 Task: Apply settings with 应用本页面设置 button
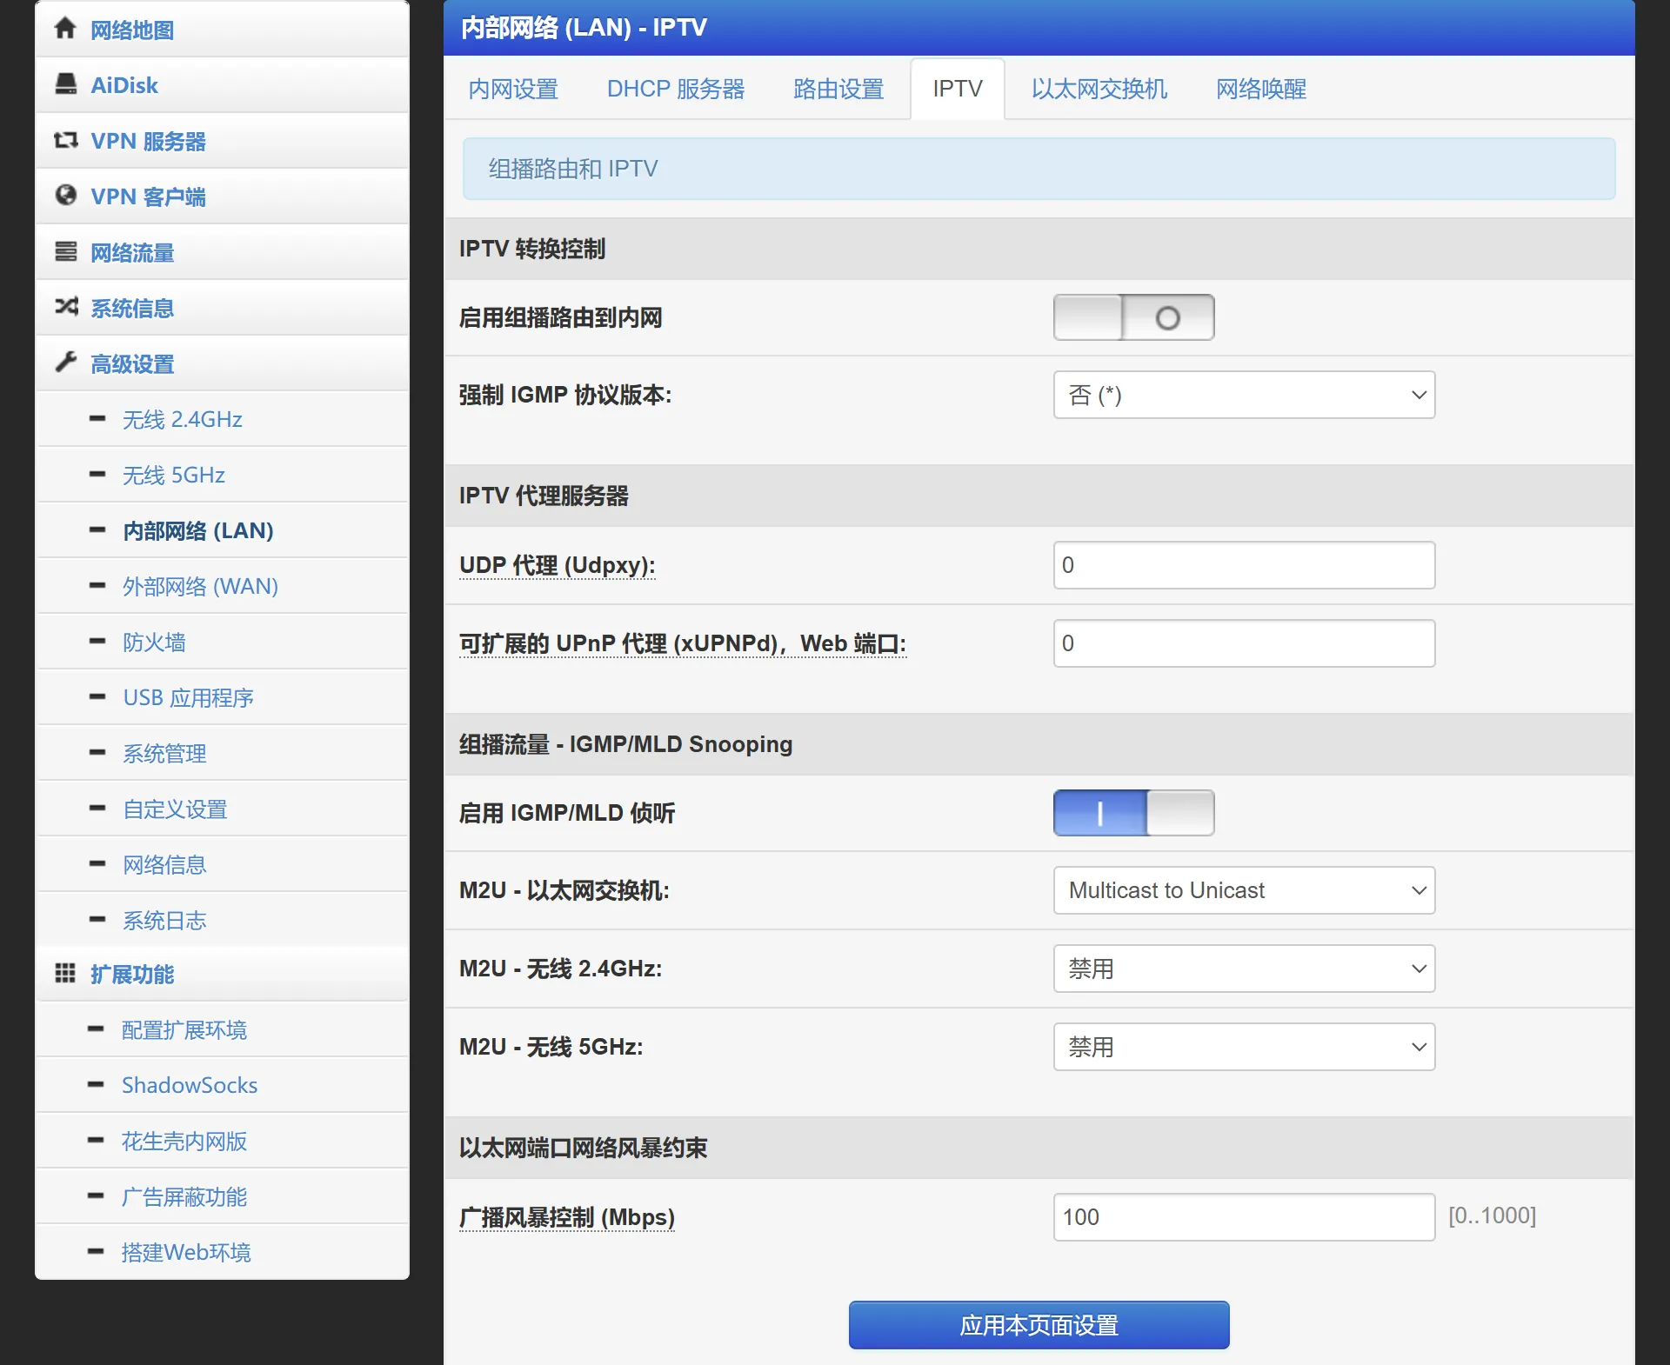point(1039,1325)
